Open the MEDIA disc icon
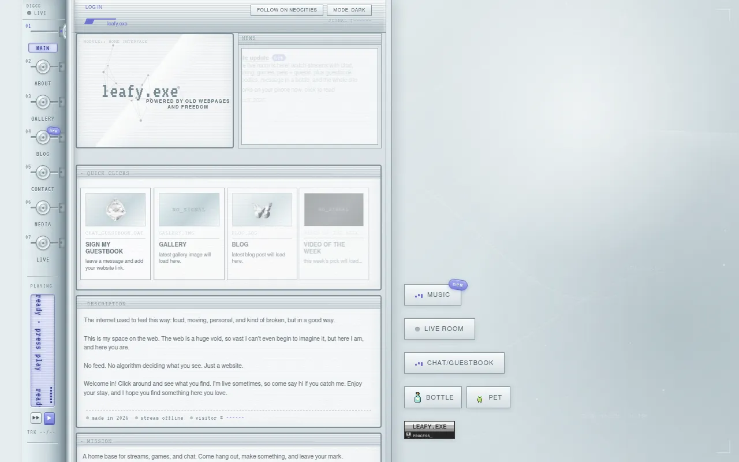Image resolution: width=739 pixels, height=462 pixels. (43, 208)
